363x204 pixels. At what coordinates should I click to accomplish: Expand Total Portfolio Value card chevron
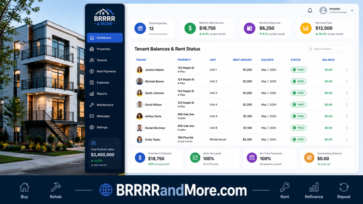[117, 143]
